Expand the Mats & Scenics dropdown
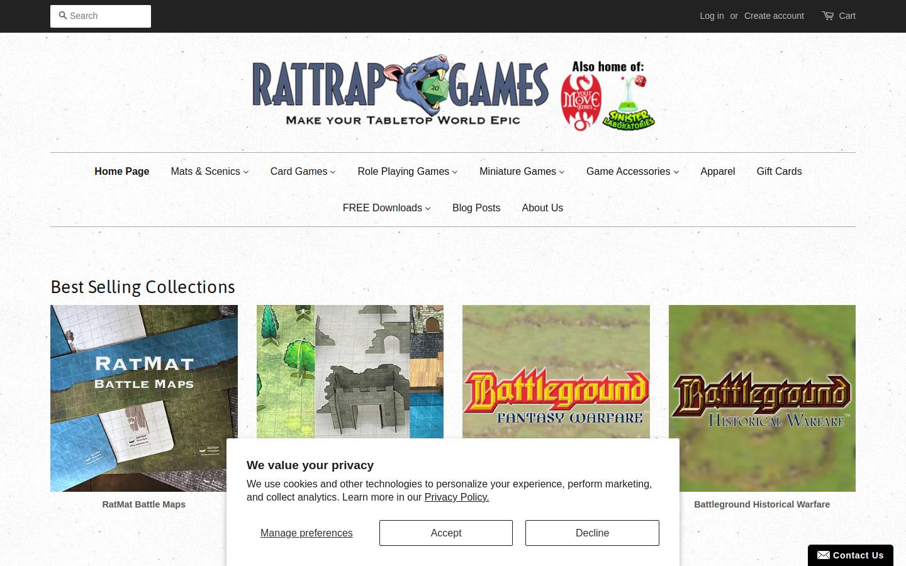The width and height of the screenshot is (906, 566). coord(210,171)
